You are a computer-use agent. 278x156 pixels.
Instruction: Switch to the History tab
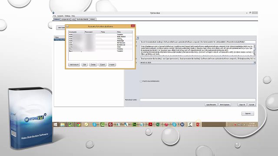[x=93, y=19]
